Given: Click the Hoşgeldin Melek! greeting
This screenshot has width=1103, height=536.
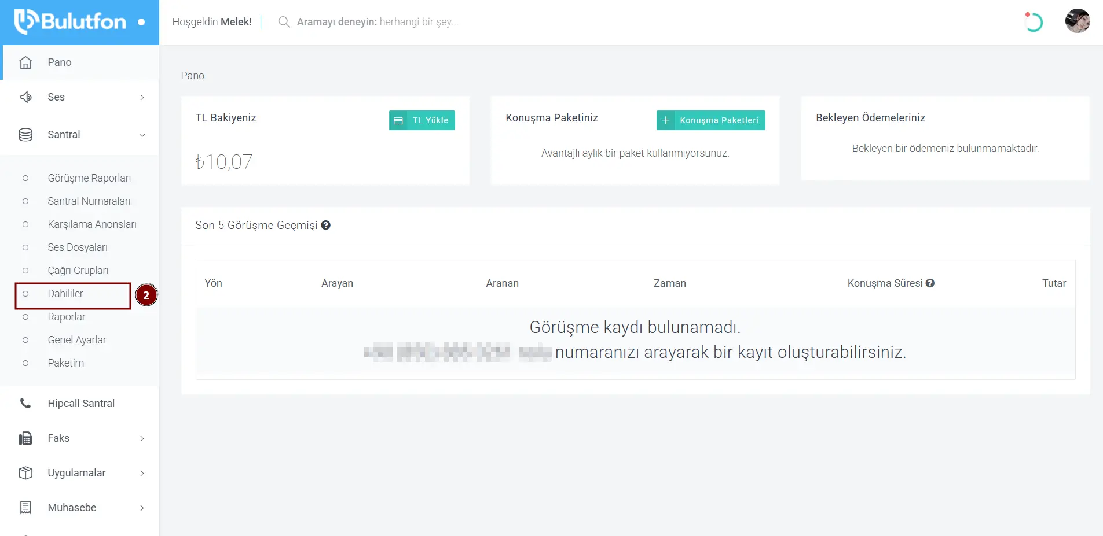Looking at the screenshot, I should click(212, 22).
